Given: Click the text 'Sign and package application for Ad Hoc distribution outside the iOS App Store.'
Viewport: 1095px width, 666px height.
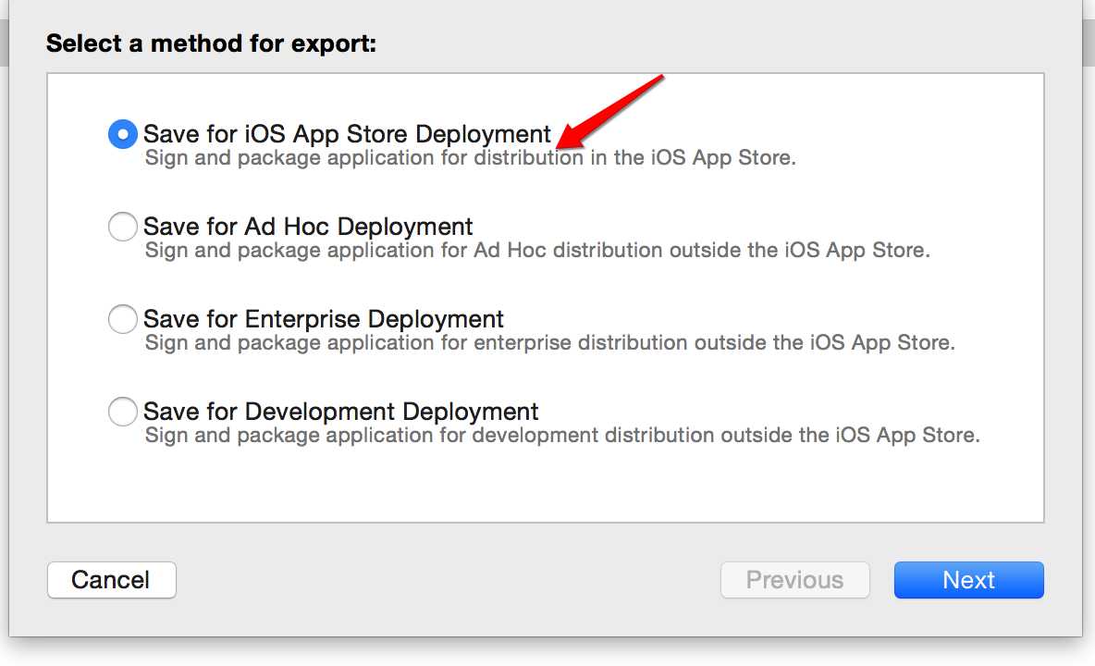Looking at the screenshot, I should [x=537, y=250].
